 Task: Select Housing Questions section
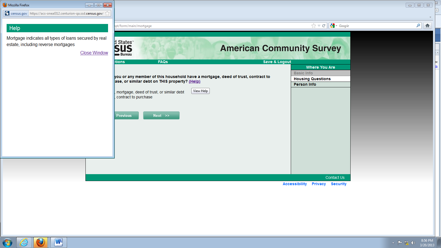tap(321, 79)
